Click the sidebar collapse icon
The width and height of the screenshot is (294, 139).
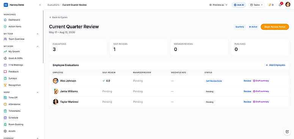coord(40,5)
